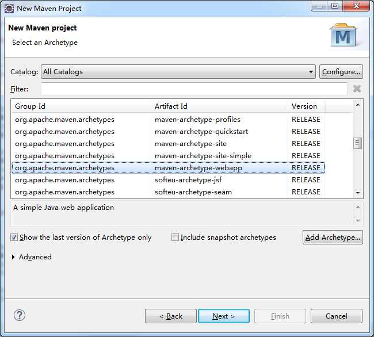Sort by the Version column header
Image resolution: width=374 pixels, height=337 pixels.
point(306,106)
